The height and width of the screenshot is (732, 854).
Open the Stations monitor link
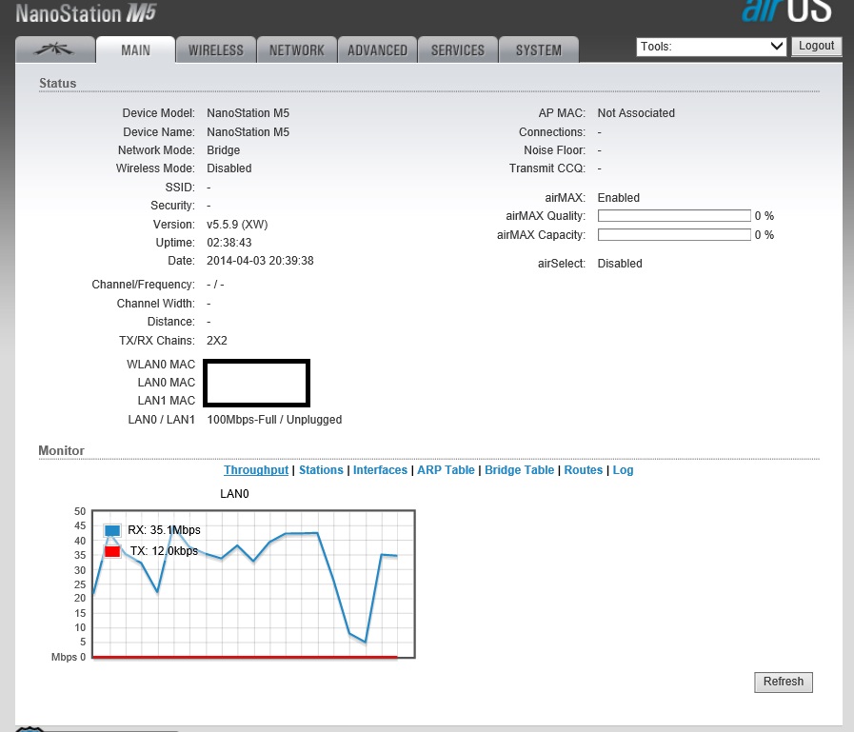(x=322, y=470)
